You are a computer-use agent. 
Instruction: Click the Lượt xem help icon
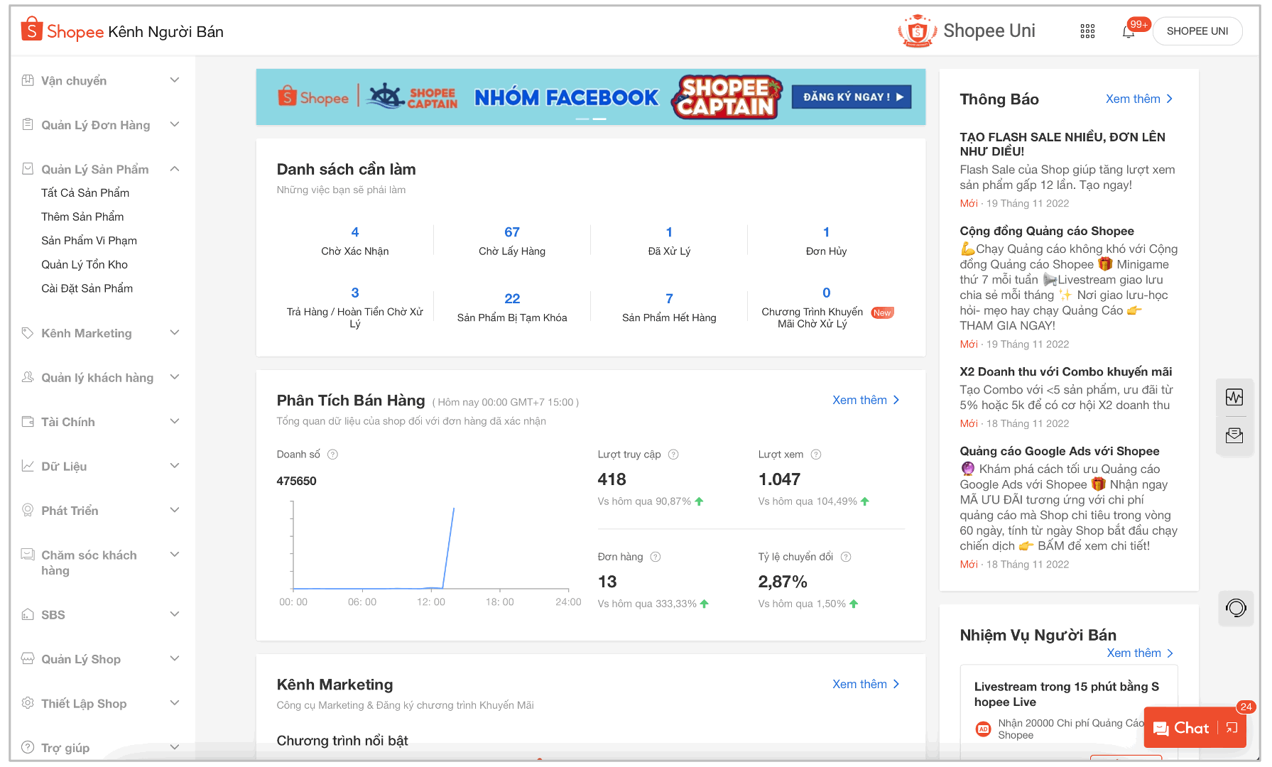click(x=816, y=455)
